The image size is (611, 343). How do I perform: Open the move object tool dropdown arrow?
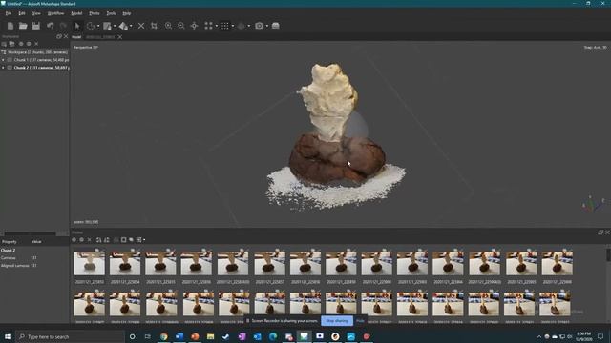(131, 26)
